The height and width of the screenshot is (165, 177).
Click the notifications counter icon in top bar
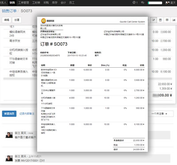point(135,3)
